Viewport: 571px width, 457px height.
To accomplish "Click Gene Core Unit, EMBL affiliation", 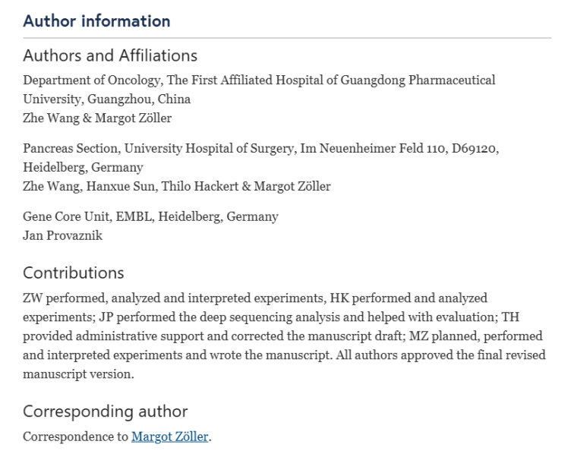I will point(150,216).
